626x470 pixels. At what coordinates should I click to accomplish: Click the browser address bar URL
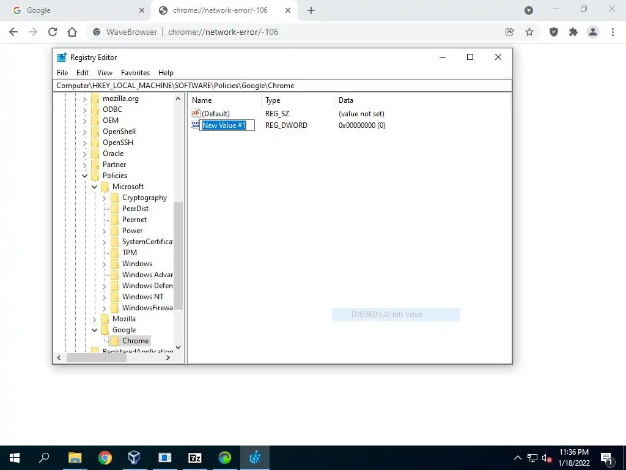tap(223, 32)
